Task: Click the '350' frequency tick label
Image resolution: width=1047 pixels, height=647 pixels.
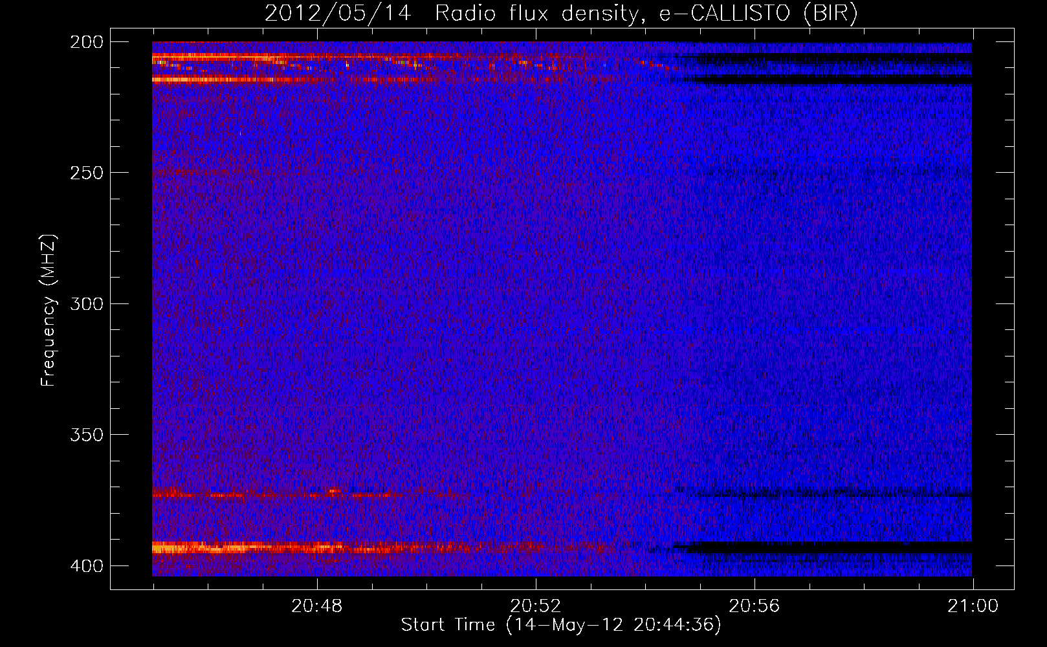Action: point(87,434)
